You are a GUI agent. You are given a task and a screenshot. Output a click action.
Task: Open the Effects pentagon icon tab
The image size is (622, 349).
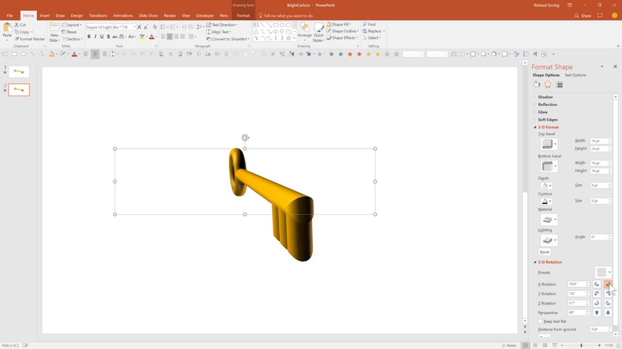[548, 84]
